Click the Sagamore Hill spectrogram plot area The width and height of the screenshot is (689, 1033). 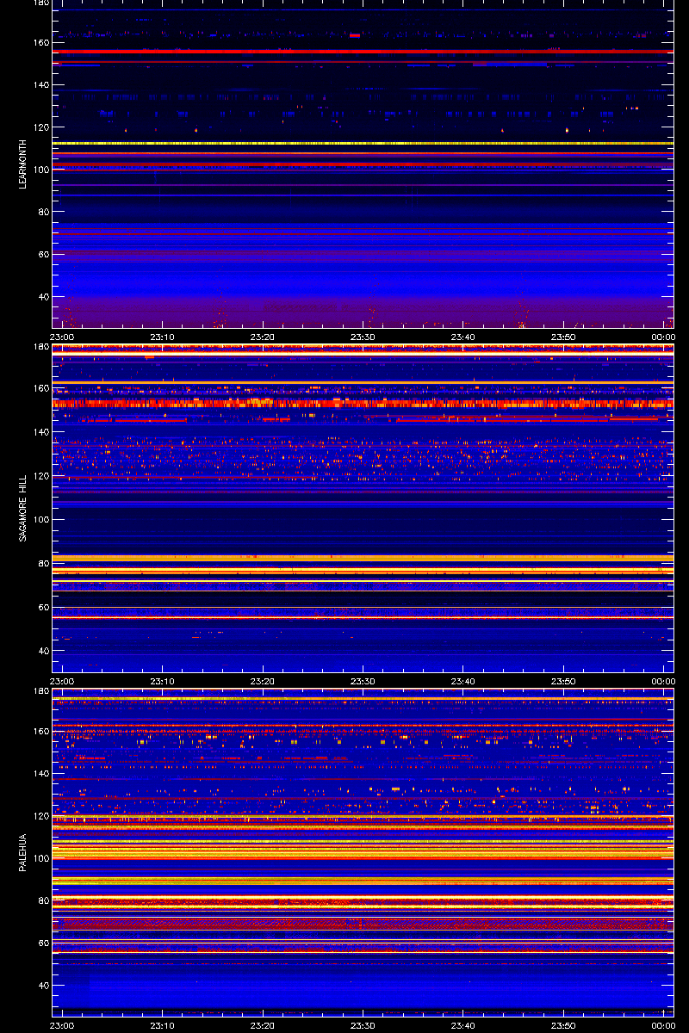point(363,508)
